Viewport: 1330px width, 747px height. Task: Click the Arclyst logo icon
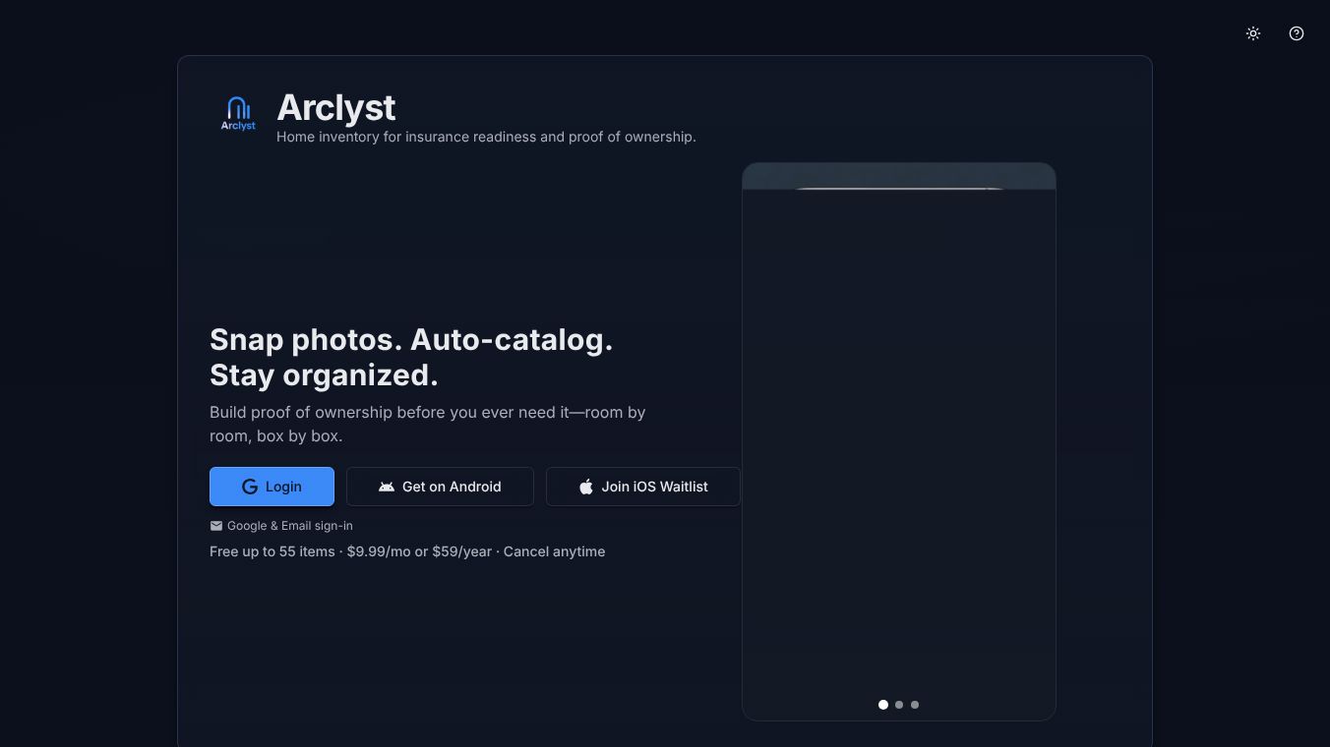pos(238,113)
